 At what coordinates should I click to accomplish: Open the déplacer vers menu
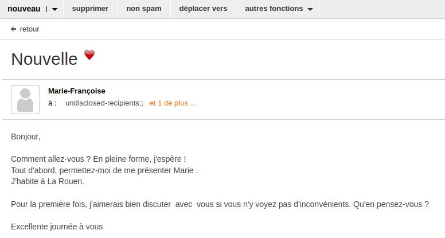(203, 9)
